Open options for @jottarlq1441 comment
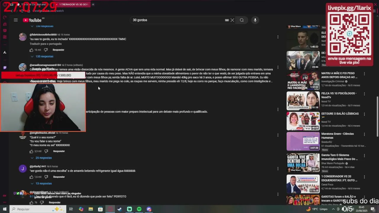This screenshot has width=379, height=213. coord(278,169)
